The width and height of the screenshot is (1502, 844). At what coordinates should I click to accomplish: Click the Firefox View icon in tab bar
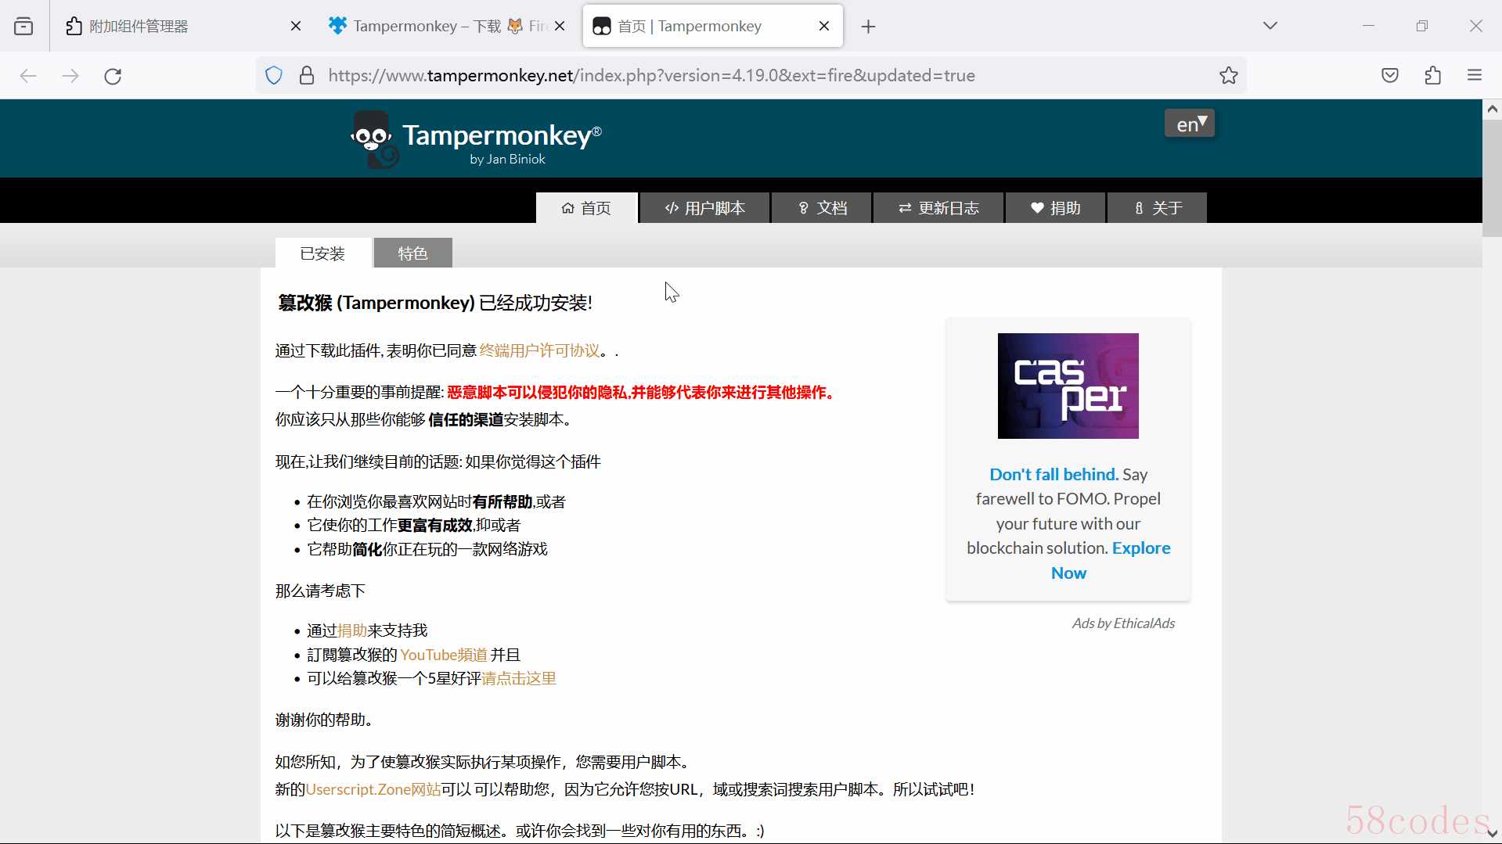23,26
